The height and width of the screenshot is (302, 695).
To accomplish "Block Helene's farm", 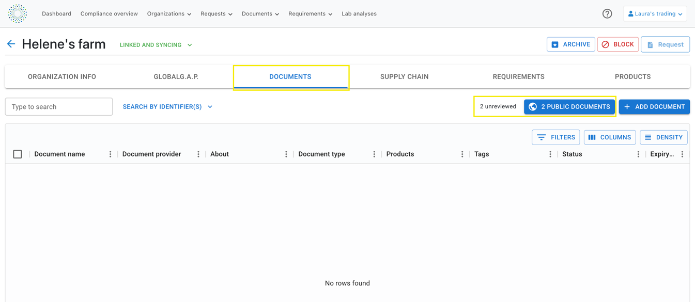I will coord(618,44).
